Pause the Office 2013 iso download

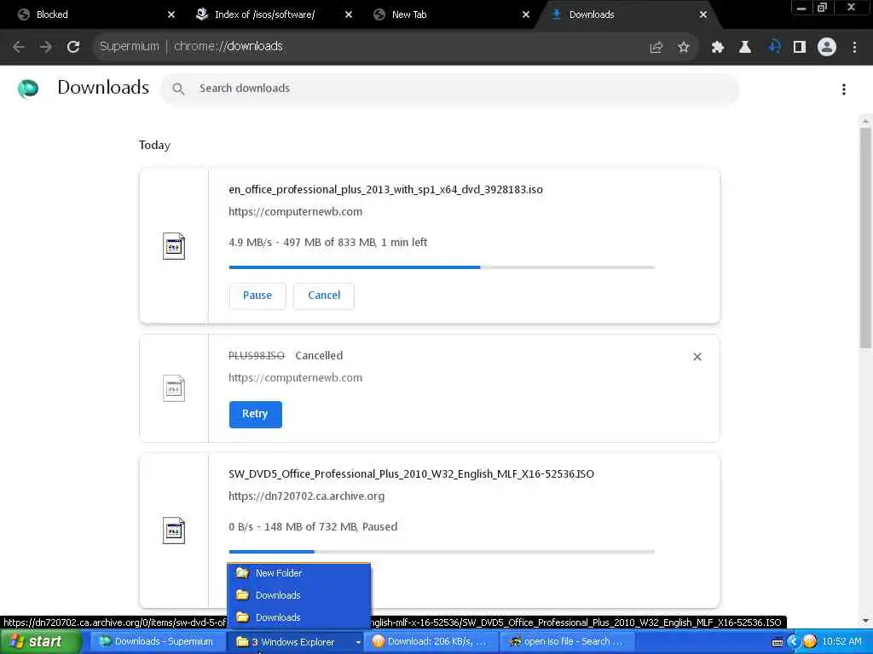tap(257, 295)
